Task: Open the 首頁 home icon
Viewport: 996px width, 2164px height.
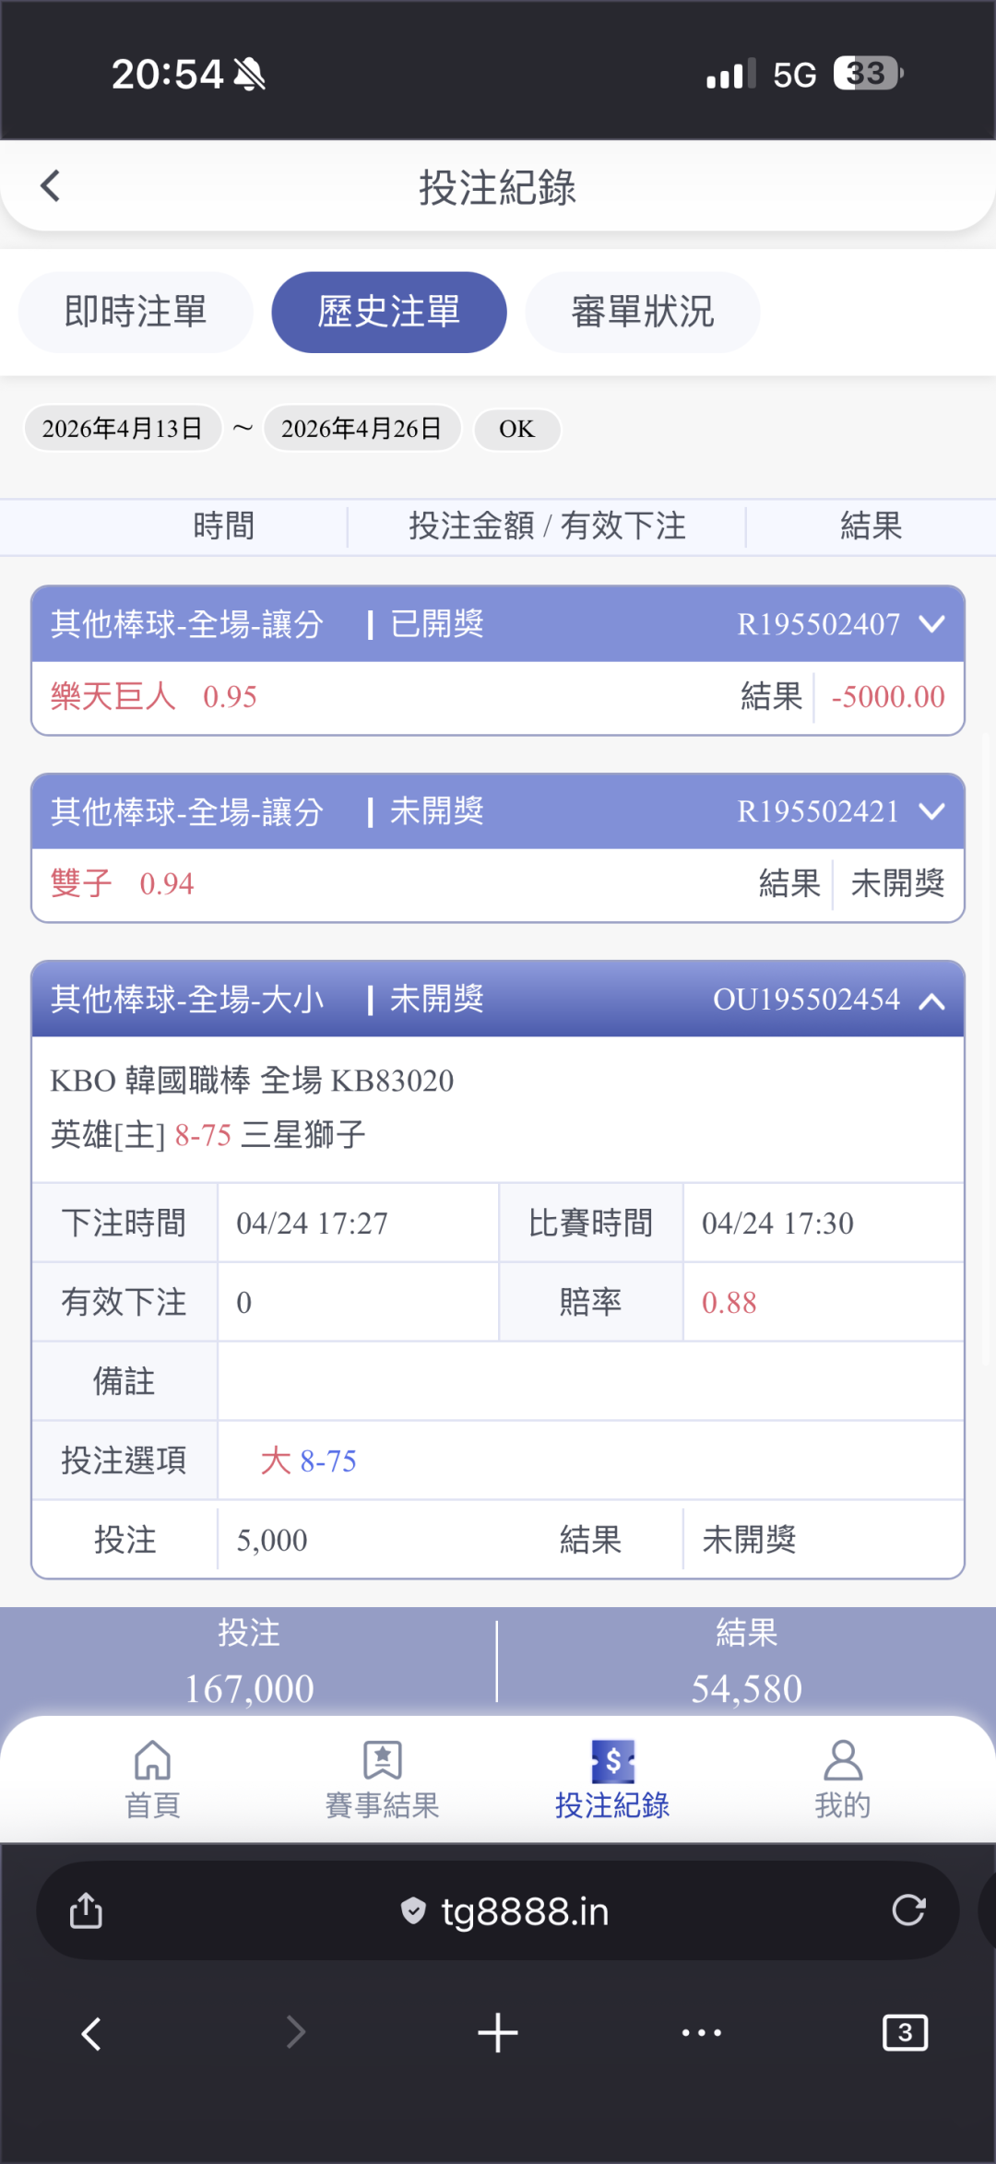Action: click(152, 1761)
